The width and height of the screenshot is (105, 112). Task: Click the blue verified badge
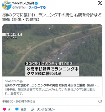click(x=36, y=3)
